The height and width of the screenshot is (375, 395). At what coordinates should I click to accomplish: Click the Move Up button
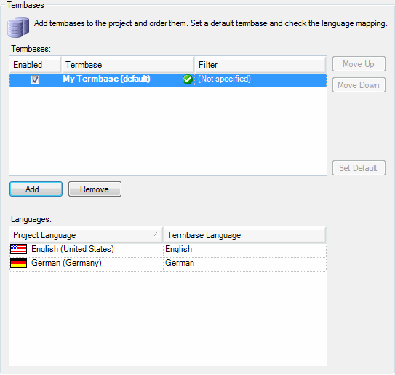[359, 64]
